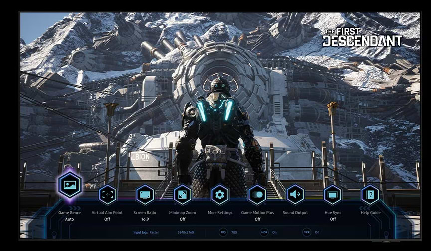
Task: Click the "Off" value under Virtual Aim Point
Action: point(107,219)
